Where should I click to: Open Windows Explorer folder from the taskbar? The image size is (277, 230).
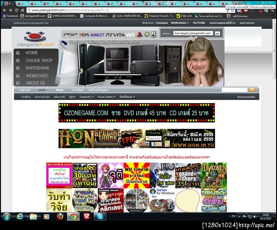click(33, 217)
